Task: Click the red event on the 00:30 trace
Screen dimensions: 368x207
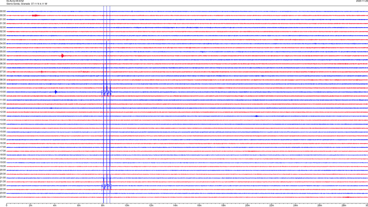Action: [x=35, y=15]
